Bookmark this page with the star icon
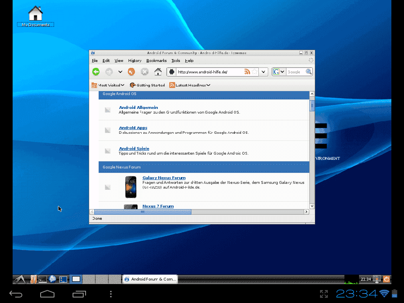This screenshot has width=404, height=303. click(254, 72)
